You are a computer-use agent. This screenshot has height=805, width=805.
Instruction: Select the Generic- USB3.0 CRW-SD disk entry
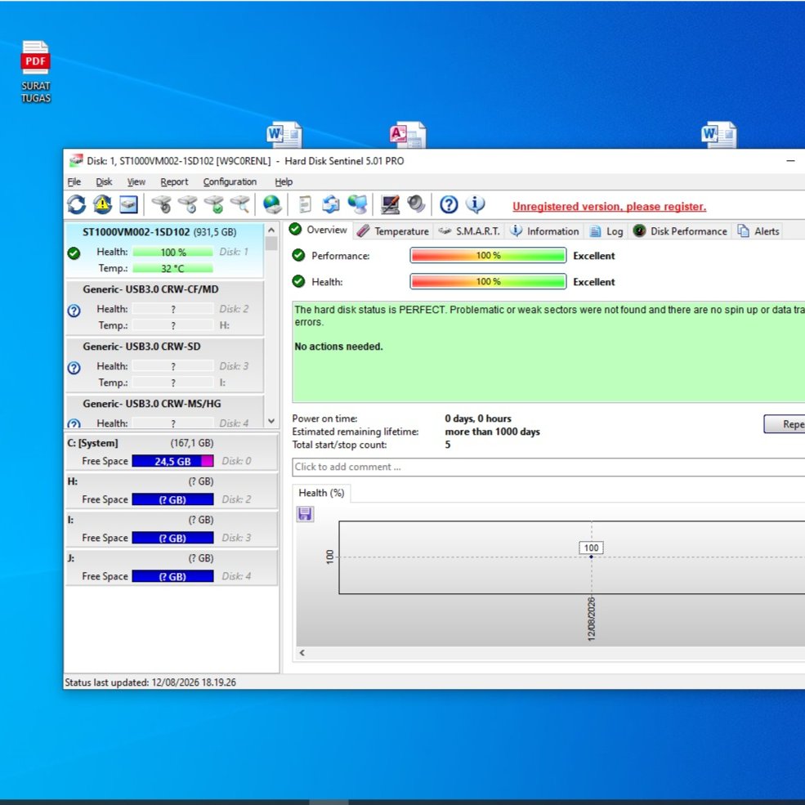tap(165, 364)
